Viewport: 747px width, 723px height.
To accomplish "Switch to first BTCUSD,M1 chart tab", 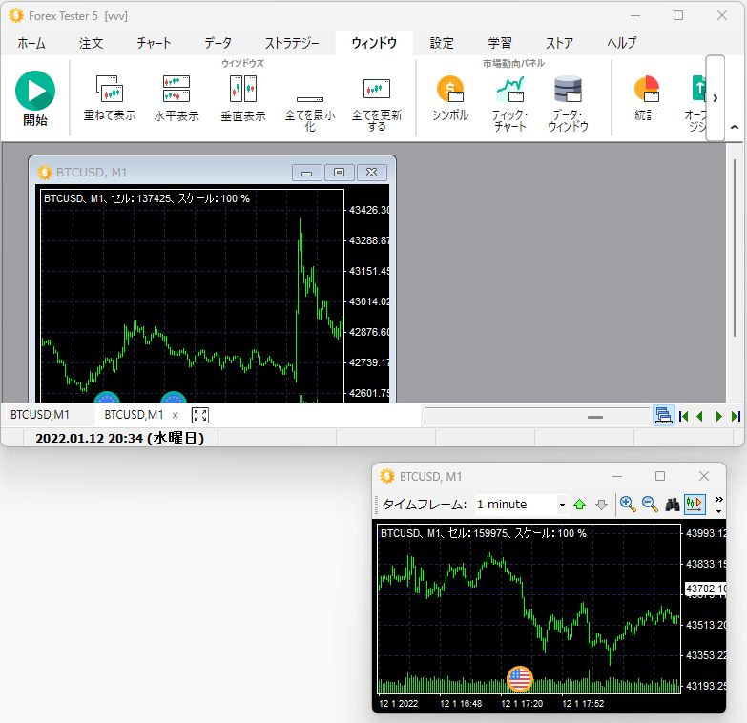I will coord(40,415).
